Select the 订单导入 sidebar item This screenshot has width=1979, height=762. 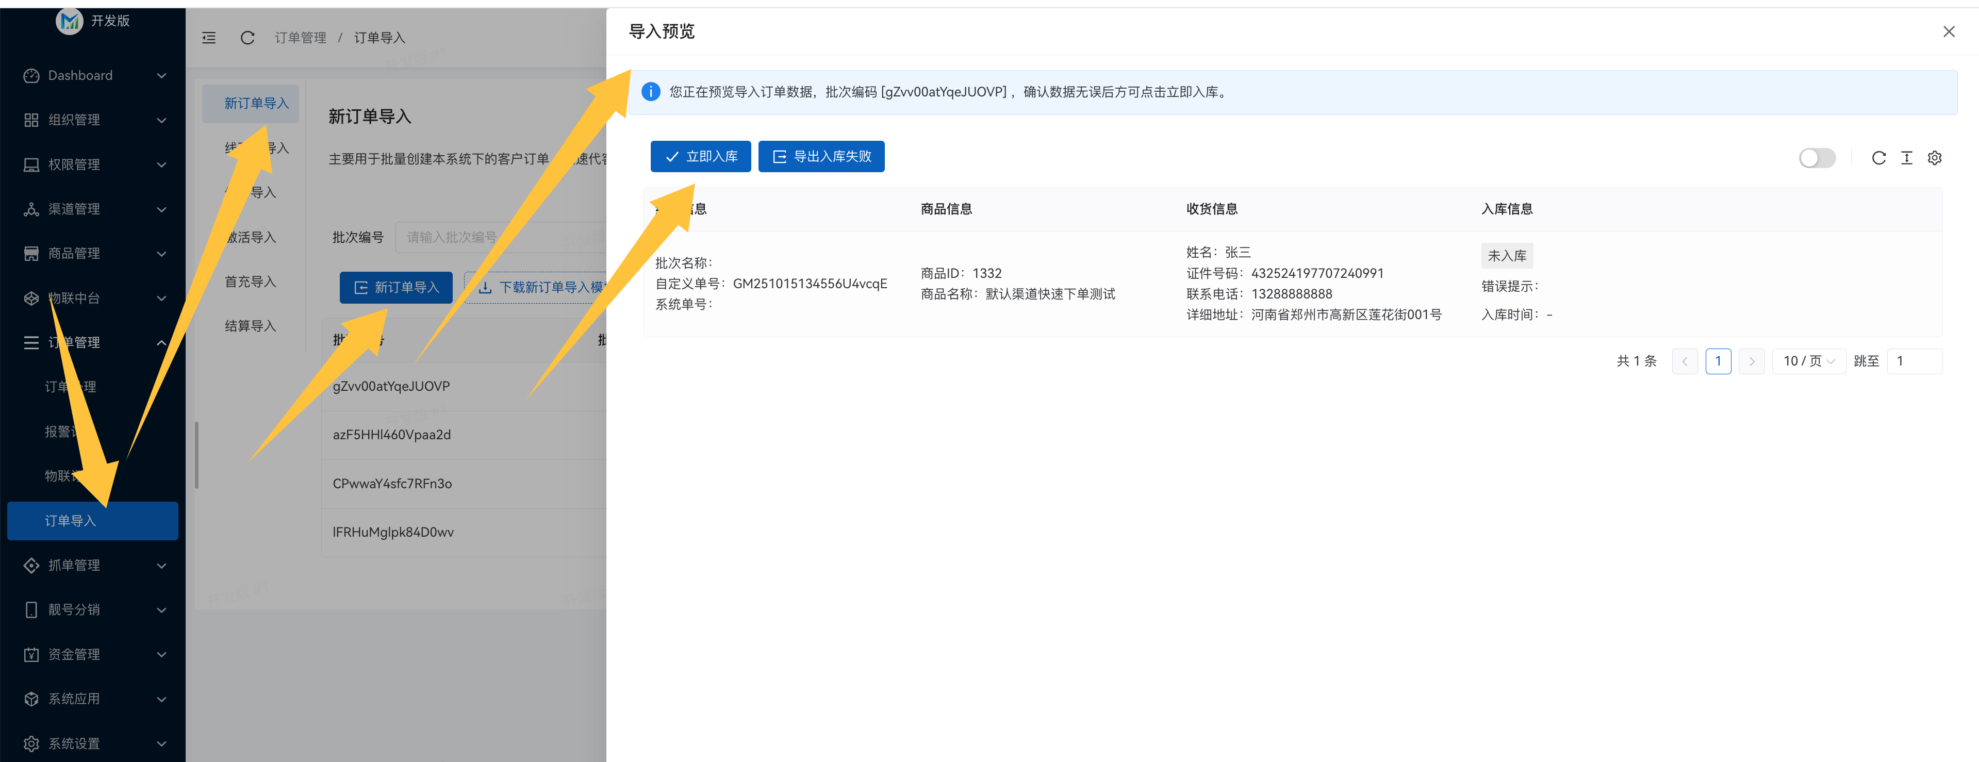tap(92, 520)
